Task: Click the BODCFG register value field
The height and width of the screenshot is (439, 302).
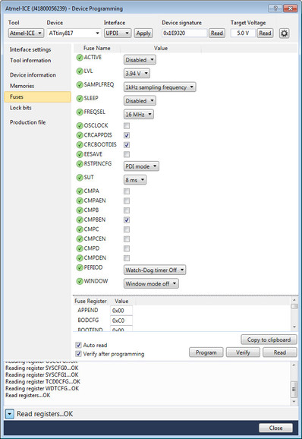Action: point(121,321)
